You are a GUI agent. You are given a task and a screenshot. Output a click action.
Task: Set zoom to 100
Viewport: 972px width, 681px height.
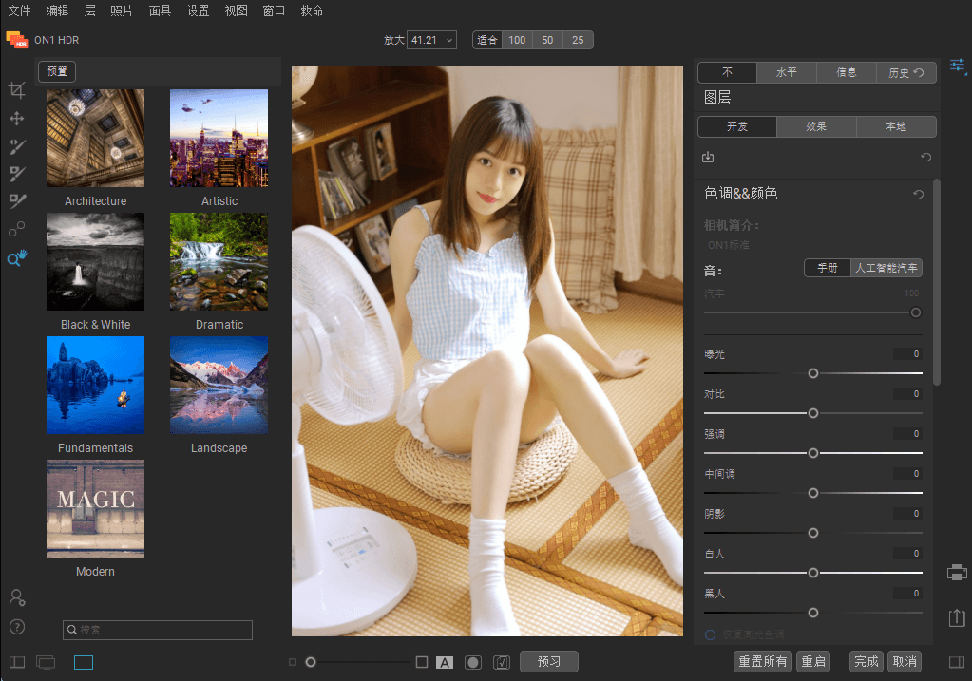tap(517, 40)
